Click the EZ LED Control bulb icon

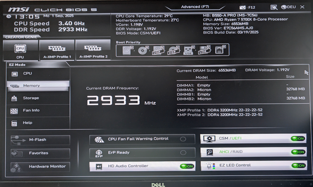click(211, 166)
